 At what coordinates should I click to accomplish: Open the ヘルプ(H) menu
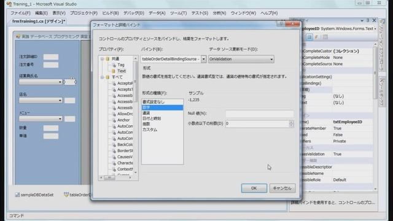coord(269,13)
